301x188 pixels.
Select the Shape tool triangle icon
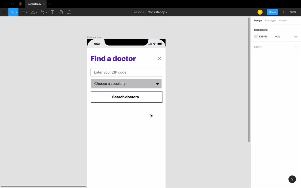(33, 12)
